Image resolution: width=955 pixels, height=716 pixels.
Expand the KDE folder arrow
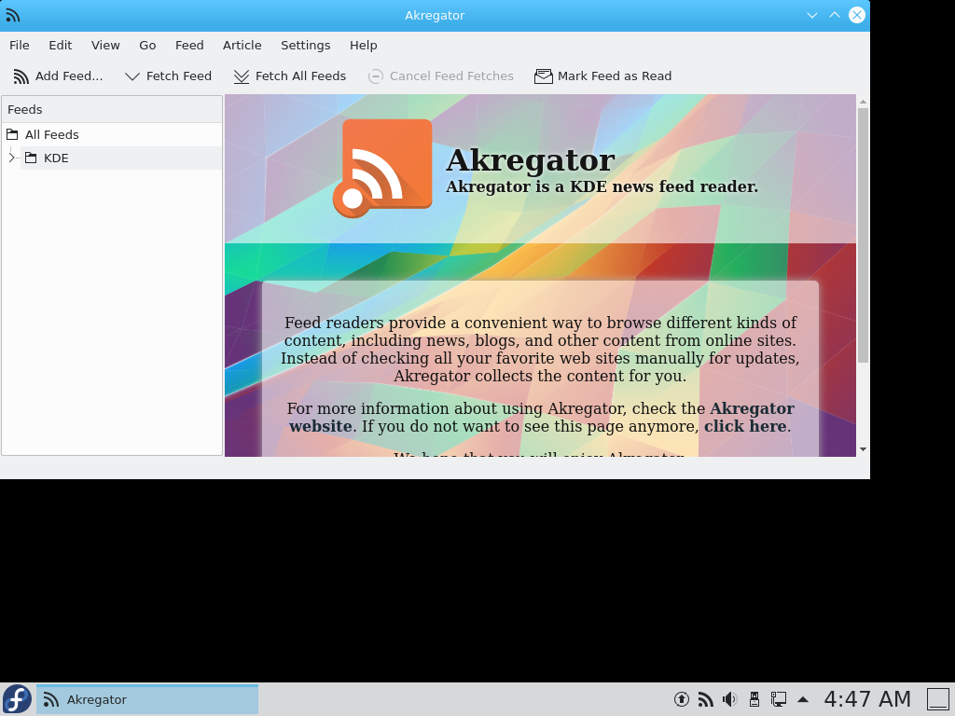(11, 158)
